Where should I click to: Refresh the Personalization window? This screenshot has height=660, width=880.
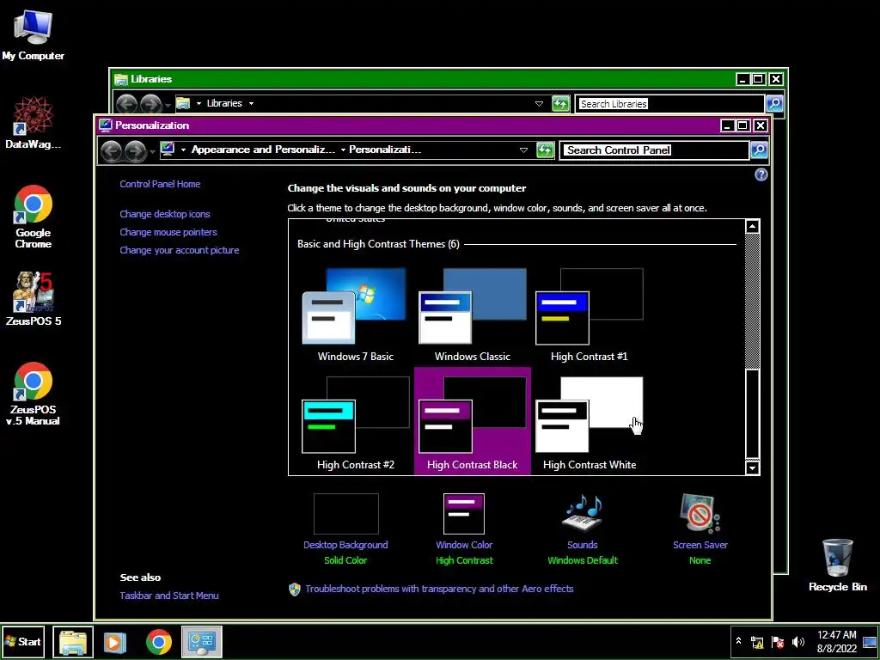(x=545, y=150)
